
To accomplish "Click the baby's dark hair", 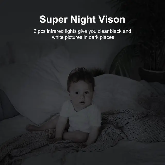I will pyautogui.click(x=81, y=76).
